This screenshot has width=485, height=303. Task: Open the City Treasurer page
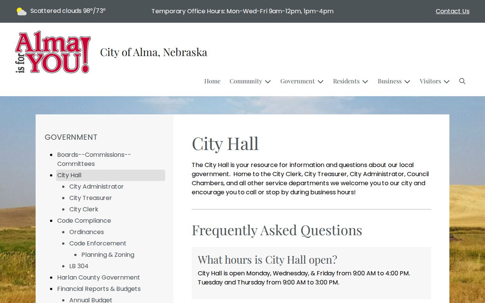click(91, 198)
